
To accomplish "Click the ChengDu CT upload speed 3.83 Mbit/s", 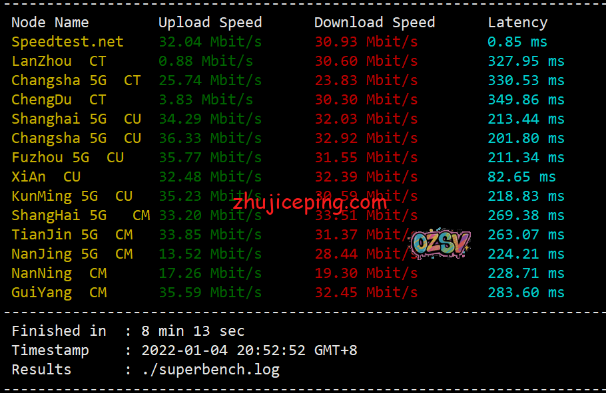I will click(206, 100).
